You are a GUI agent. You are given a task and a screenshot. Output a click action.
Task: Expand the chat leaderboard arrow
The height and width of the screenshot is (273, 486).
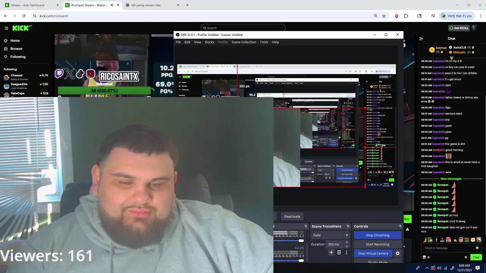click(x=451, y=58)
